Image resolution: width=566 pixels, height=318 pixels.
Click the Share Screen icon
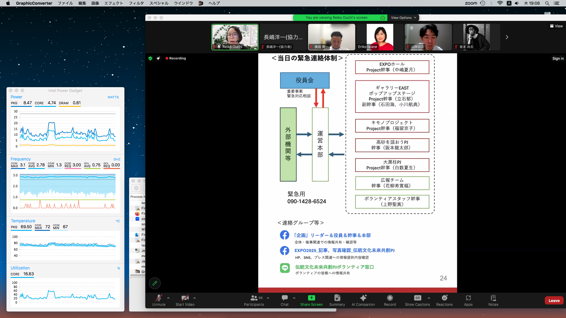click(x=311, y=298)
